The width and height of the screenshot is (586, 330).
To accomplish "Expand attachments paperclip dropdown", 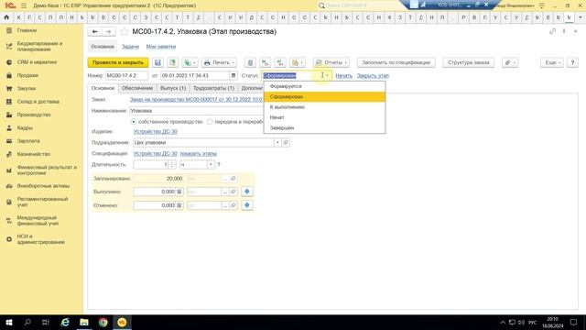I will (510, 62).
